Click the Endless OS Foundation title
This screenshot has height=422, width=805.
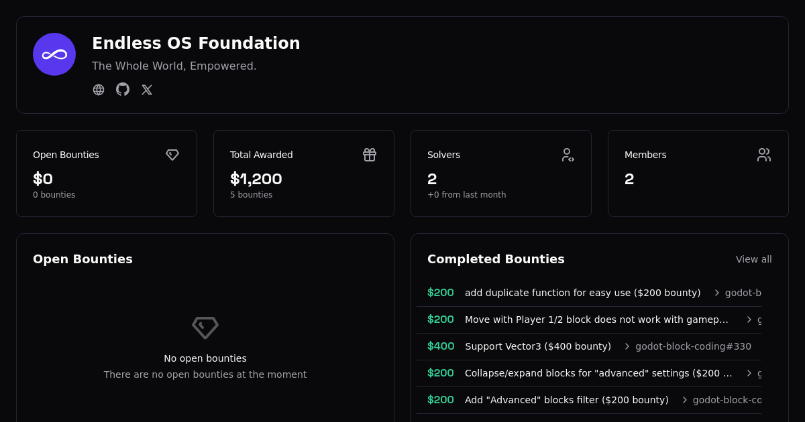196,43
